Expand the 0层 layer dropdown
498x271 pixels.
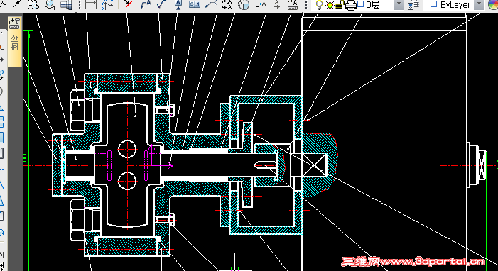pos(399,5)
